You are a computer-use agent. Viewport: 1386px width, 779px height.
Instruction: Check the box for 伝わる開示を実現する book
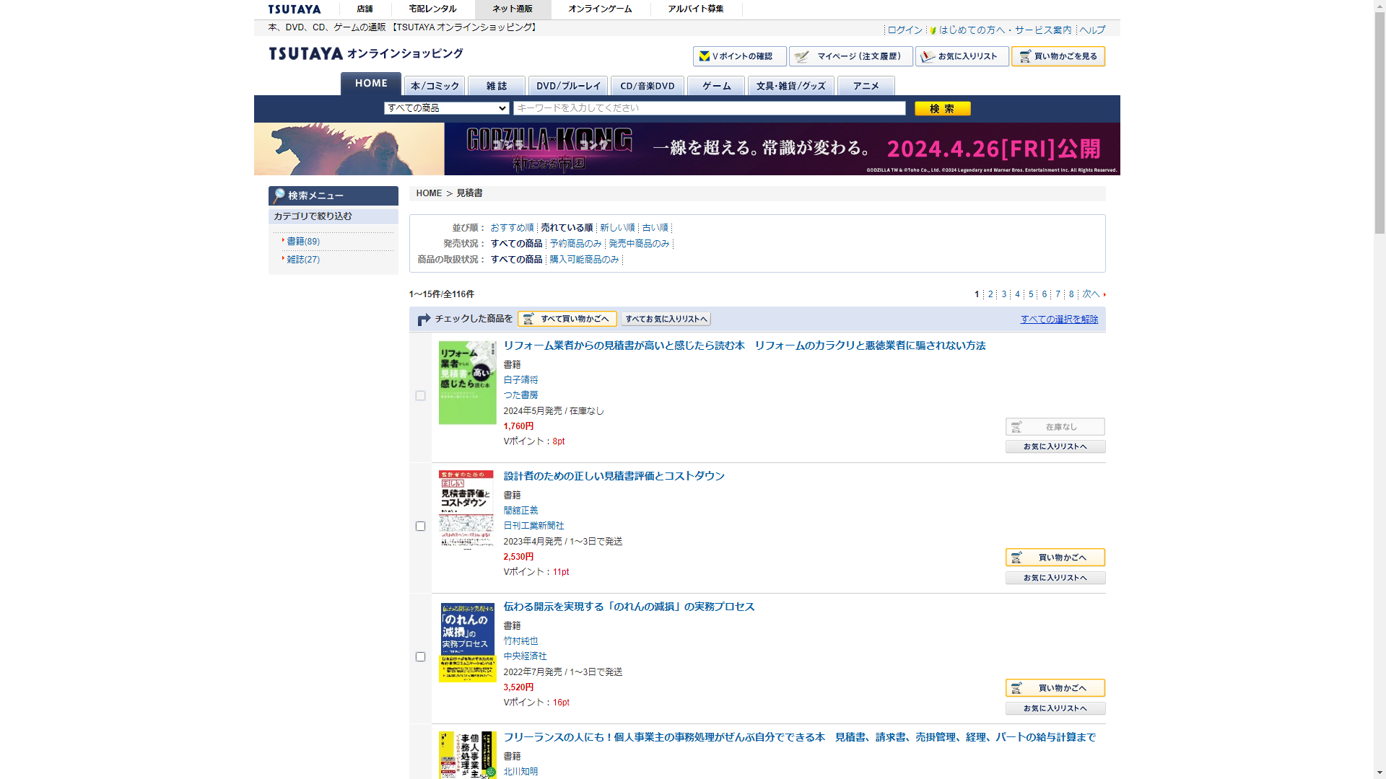pyautogui.click(x=420, y=657)
